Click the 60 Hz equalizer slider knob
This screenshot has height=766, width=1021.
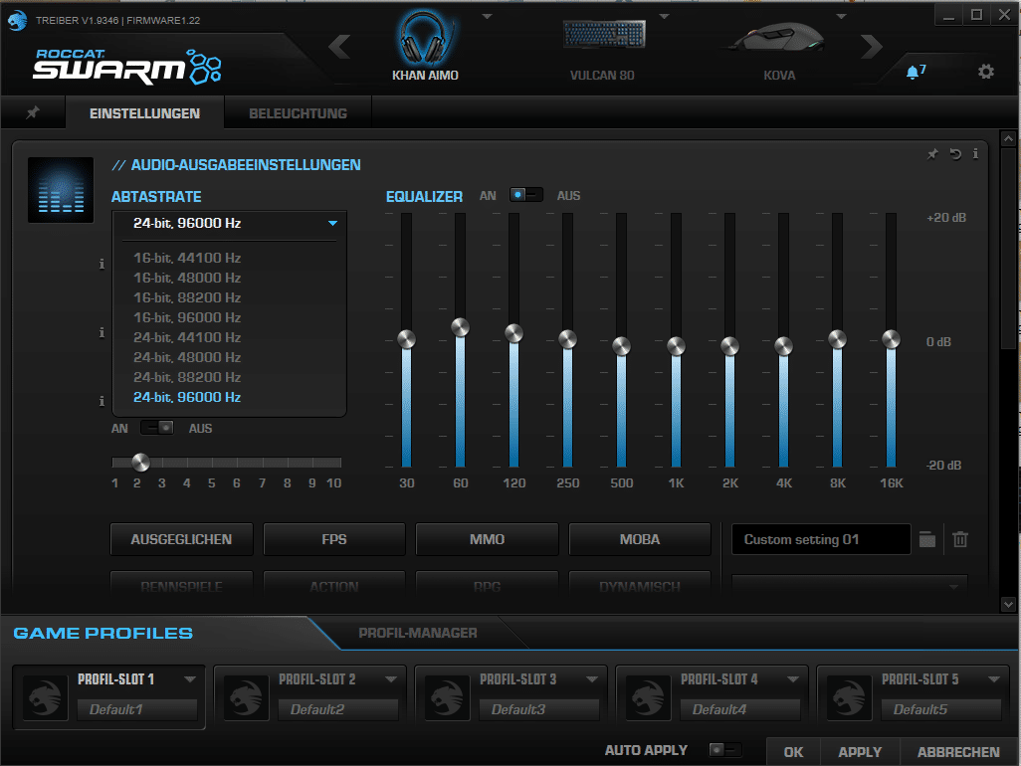tap(460, 327)
